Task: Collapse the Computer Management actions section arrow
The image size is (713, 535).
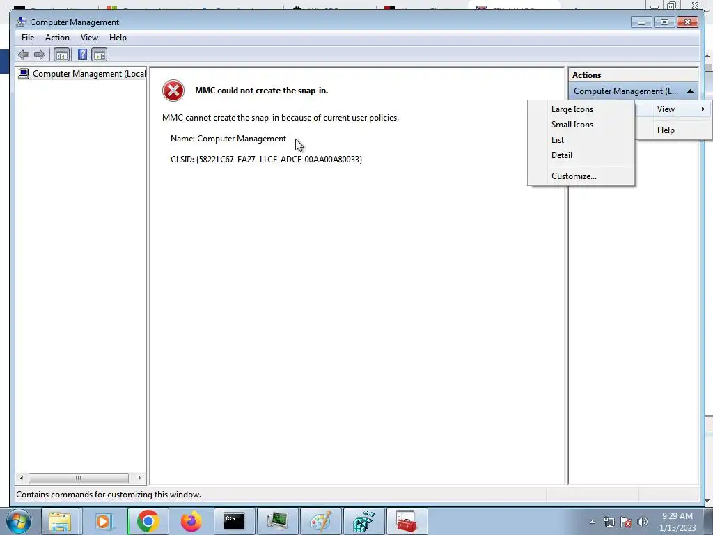Action: [x=690, y=91]
